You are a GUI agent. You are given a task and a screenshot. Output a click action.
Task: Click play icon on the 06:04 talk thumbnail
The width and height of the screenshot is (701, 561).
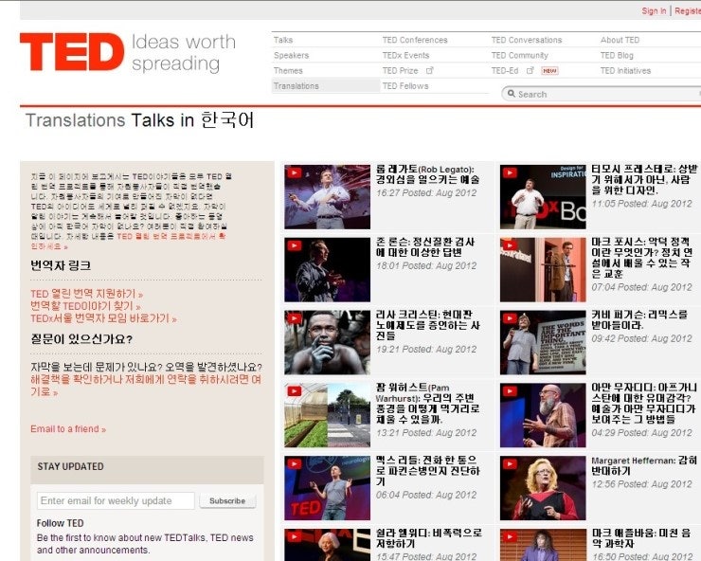[x=294, y=464]
